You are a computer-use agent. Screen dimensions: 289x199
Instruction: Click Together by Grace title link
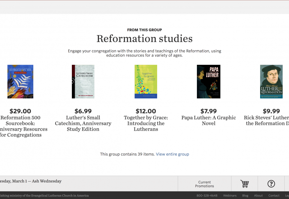tap(146, 123)
